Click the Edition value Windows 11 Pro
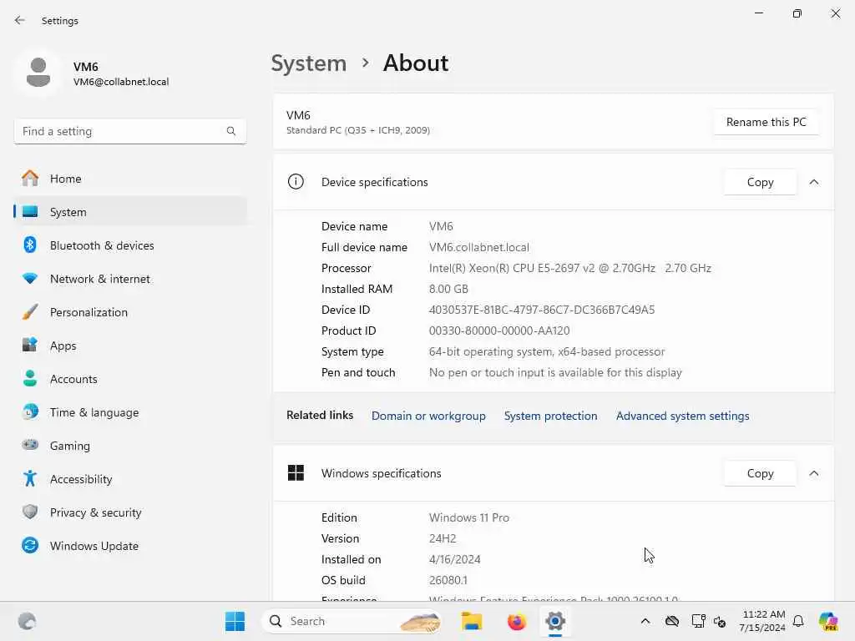 [469, 517]
